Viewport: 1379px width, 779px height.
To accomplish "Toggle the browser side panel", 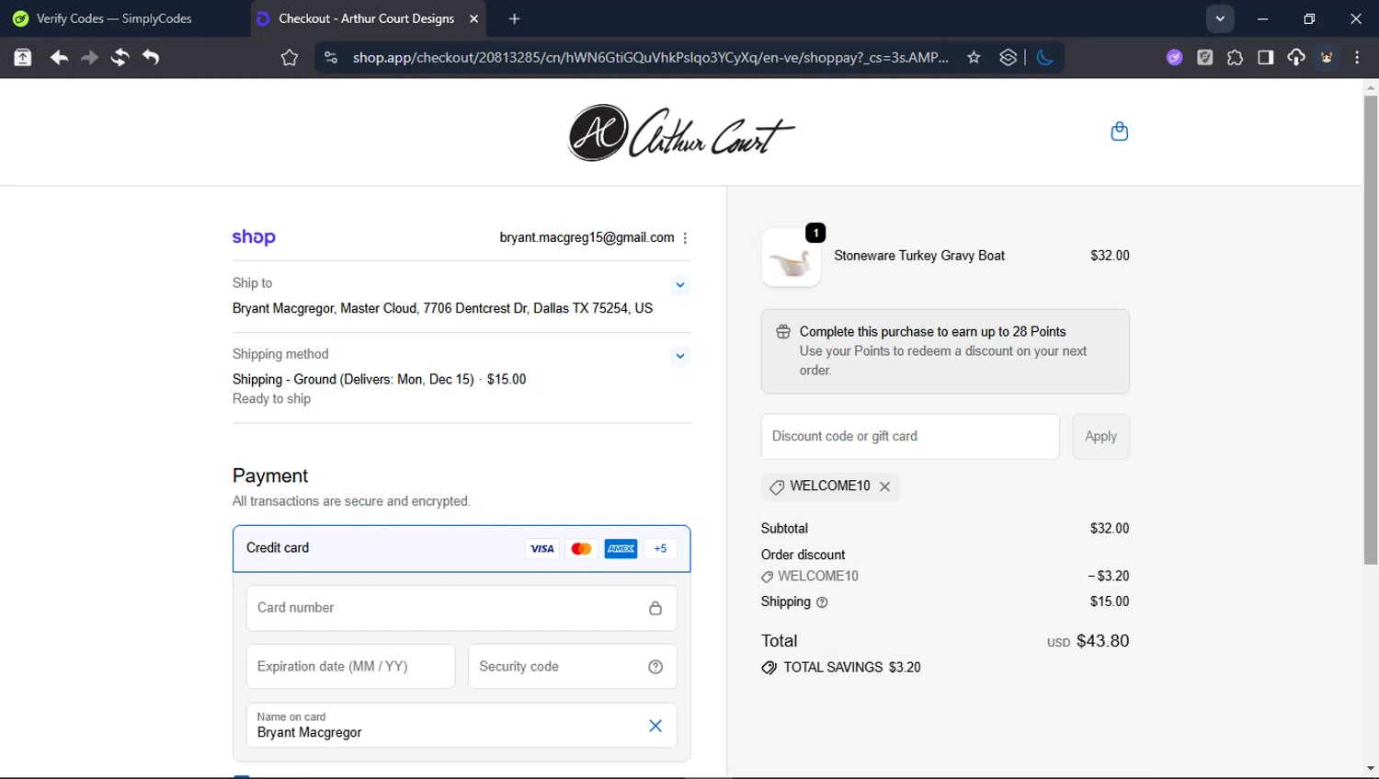I will point(1265,58).
